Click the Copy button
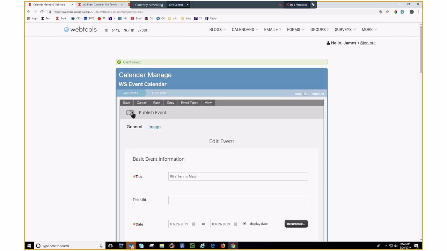This screenshot has width=447, height=251. click(170, 102)
